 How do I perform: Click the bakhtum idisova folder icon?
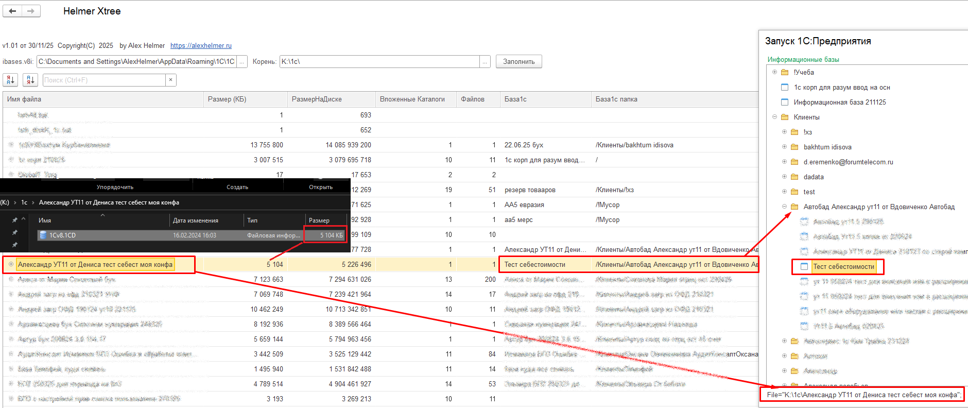pyautogui.click(x=794, y=147)
